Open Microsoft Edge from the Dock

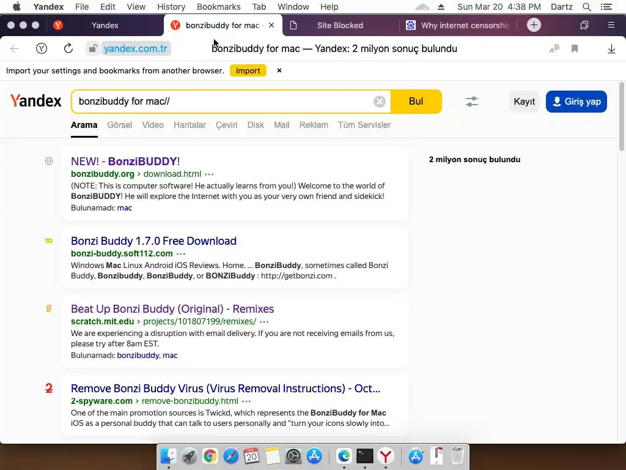click(344, 456)
